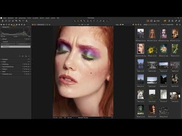Open the Ansicht menu
The image size is (182, 136).
click(47, 18)
